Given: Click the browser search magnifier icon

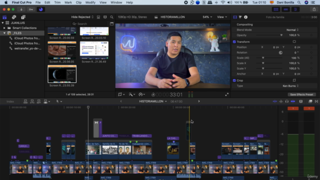Looking at the screenshot, I should click(x=111, y=17).
